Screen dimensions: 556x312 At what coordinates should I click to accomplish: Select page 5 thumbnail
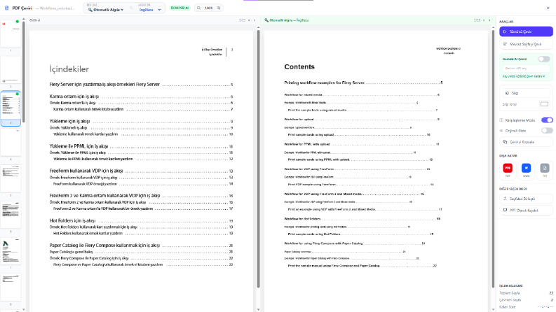pos(11,178)
